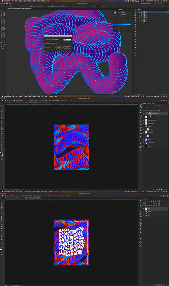Image resolution: width=169 pixels, height=286 pixels.
Task: Switch to the Channels tab in the Hue/Saturation Photoshop window
Action: [149, 104]
